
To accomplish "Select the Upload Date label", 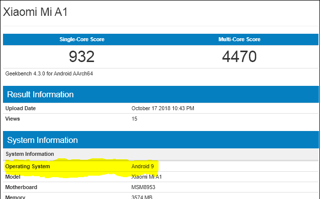I will 20,108.
